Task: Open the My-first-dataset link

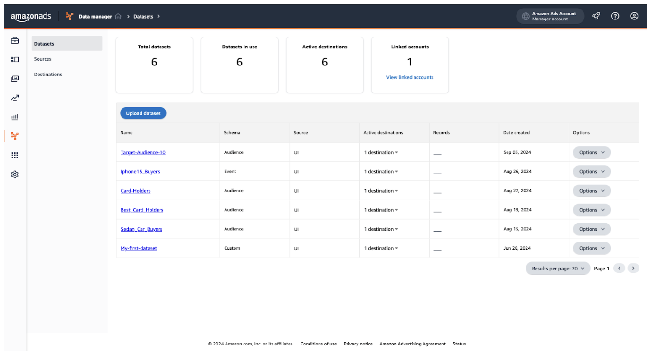Action: tap(139, 248)
